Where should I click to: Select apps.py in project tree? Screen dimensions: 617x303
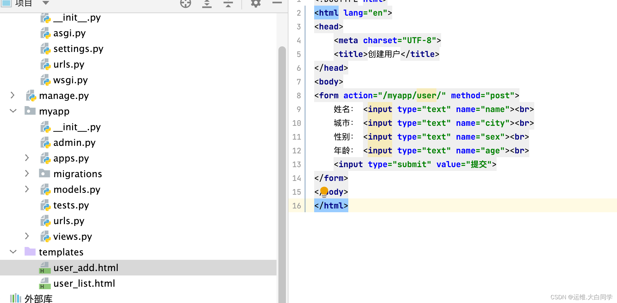tap(71, 158)
